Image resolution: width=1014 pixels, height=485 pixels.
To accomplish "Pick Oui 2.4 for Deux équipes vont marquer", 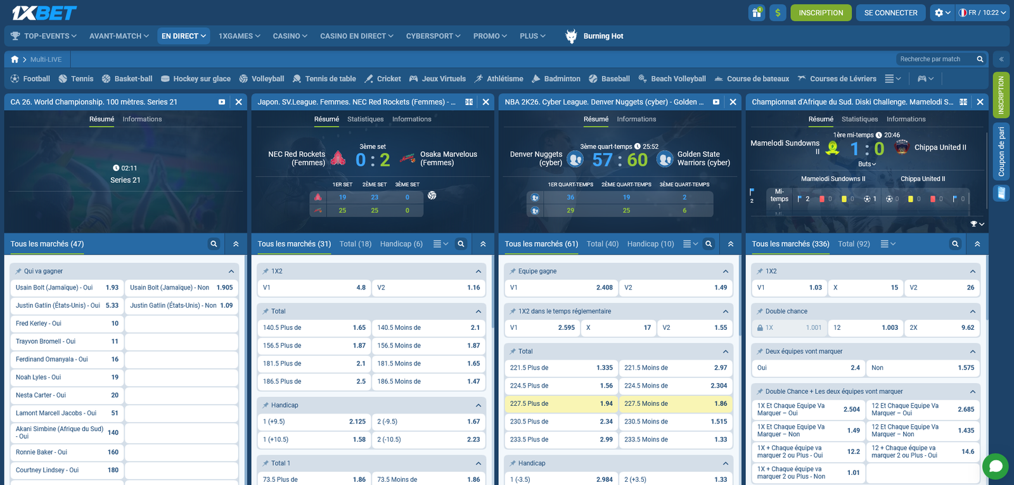I will [x=809, y=368].
